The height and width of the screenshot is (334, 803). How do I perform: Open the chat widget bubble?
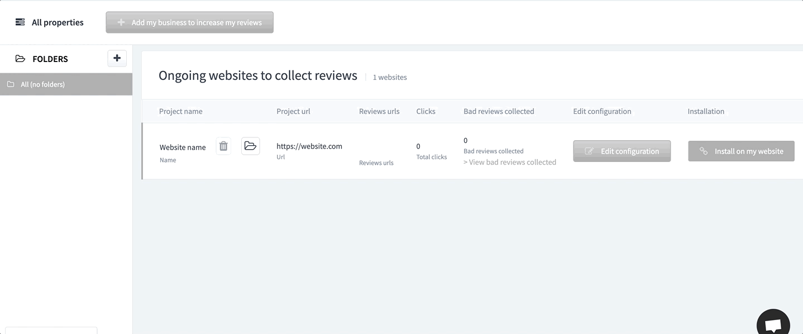pos(773,324)
